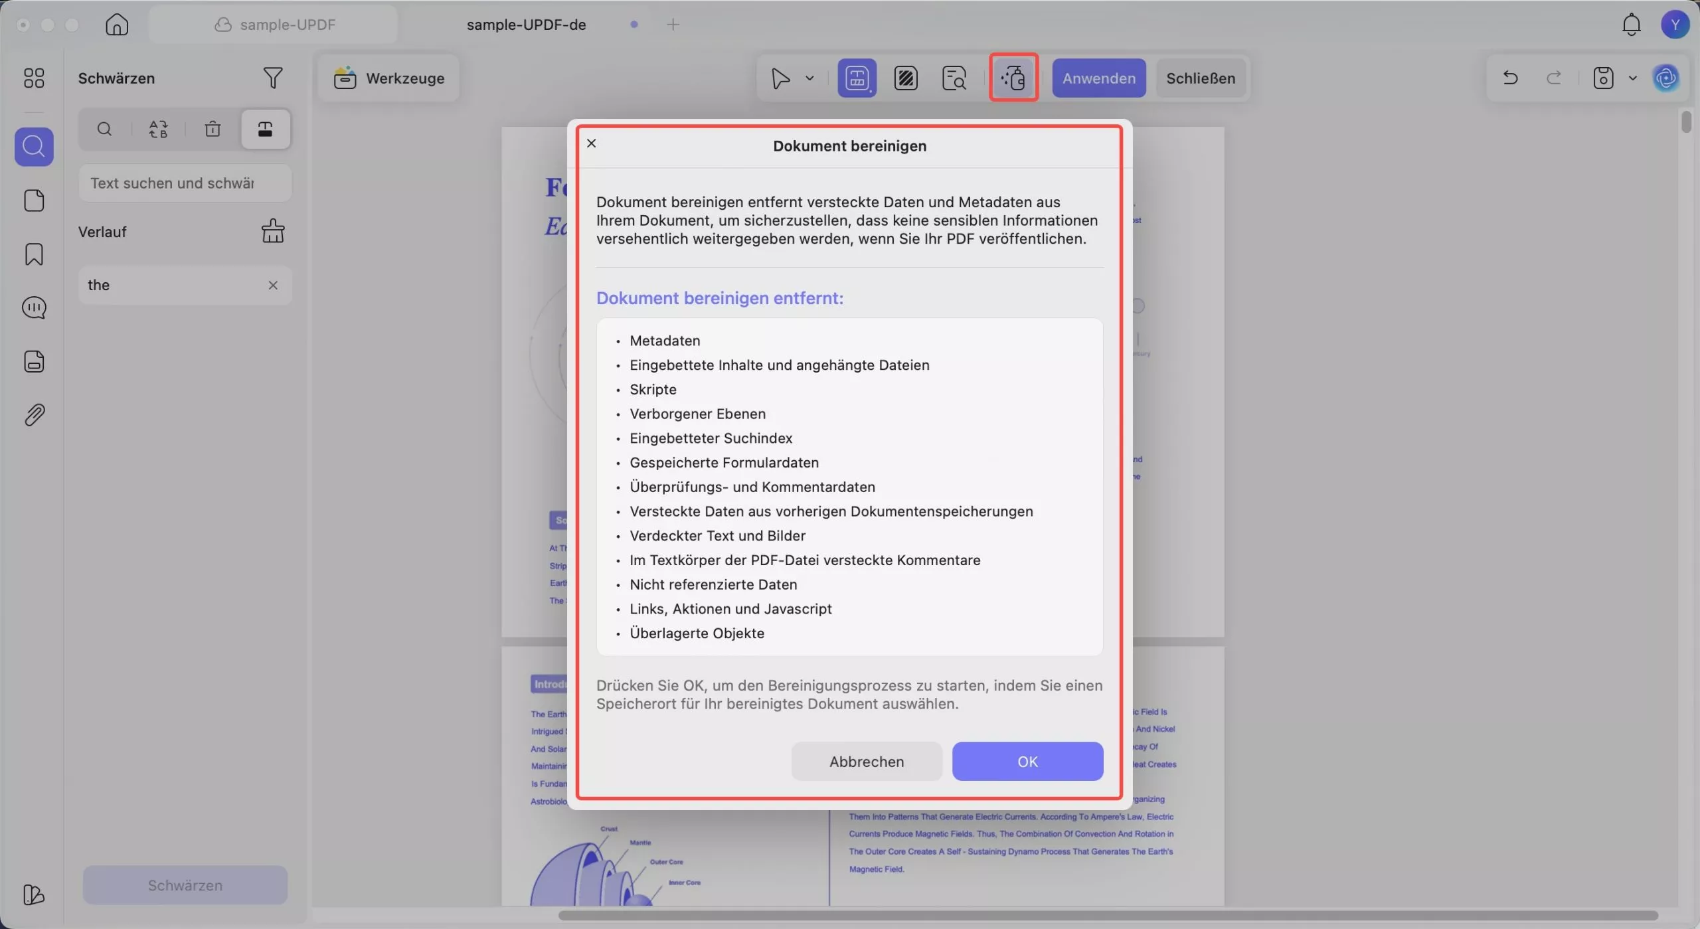1700x929 pixels.
Task: Clear the Verlauf history with broom icon
Action: (x=272, y=231)
